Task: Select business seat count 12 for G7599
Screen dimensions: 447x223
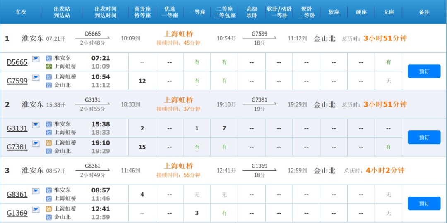Action: pyautogui.click(x=142, y=81)
